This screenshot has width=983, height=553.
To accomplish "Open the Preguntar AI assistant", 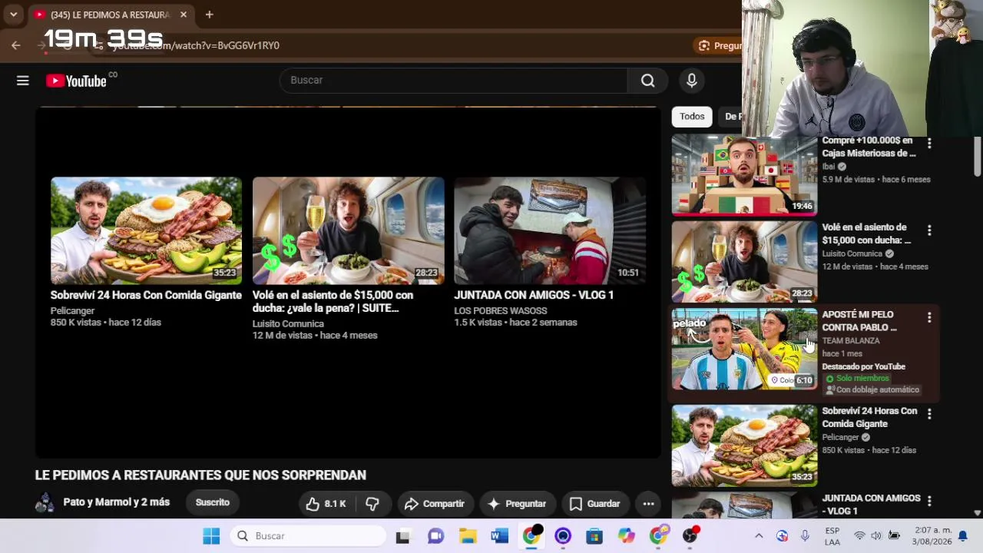I will 517,504.
